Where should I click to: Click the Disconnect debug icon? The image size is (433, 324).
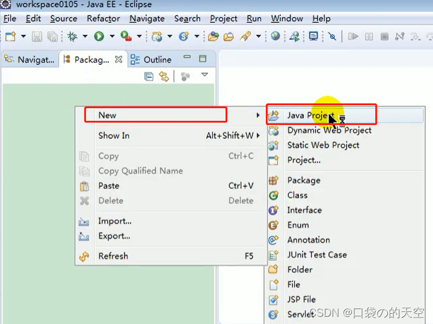(399, 37)
